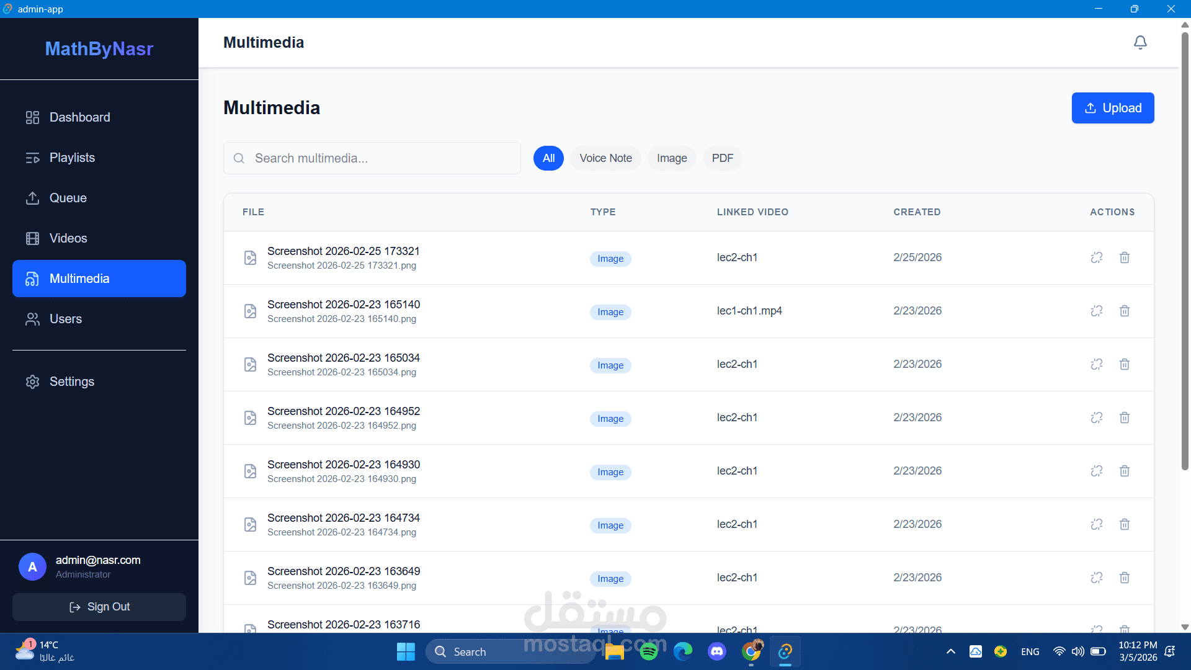Click trash icon for Screenshot 2026-02-23 165034
The width and height of the screenshot is (1191, 670).
pyautogui.click(x=1124, y=364)
